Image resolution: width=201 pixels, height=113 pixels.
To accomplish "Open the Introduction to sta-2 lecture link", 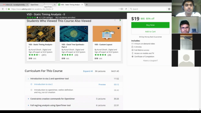I will coord(43,84).
